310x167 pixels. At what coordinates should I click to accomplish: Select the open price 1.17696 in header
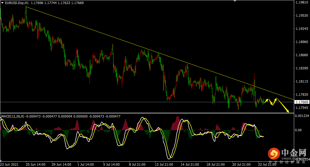tap(37, 3)
